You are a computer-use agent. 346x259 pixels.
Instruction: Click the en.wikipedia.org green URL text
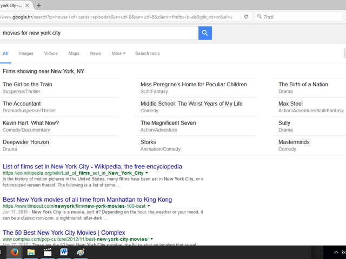coord(73,173)
